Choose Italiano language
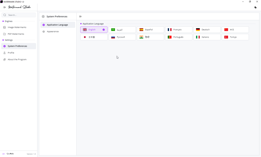 (207, 37)
